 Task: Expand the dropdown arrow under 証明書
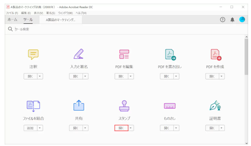(222, 128)
